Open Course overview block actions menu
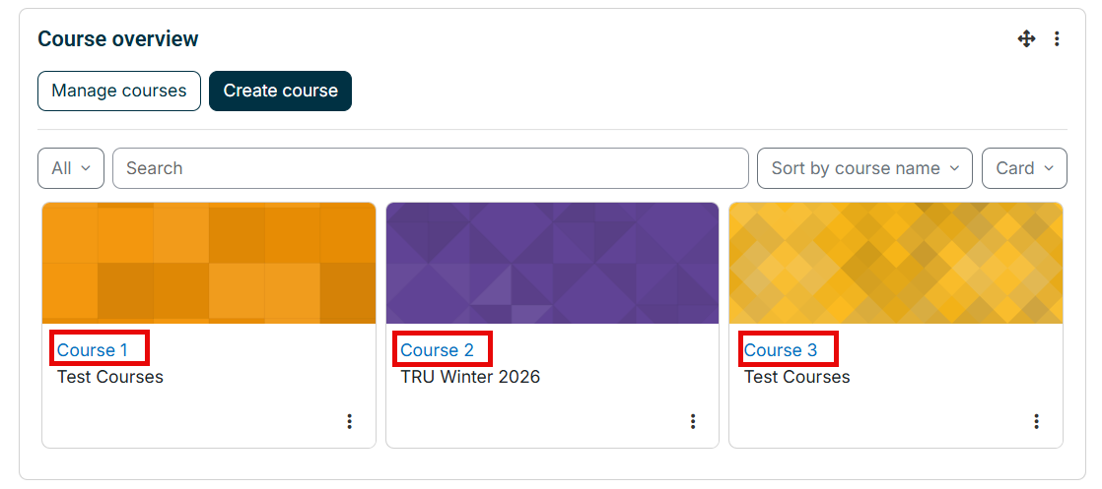The image size is (1102, 489). click(1057, 39)
